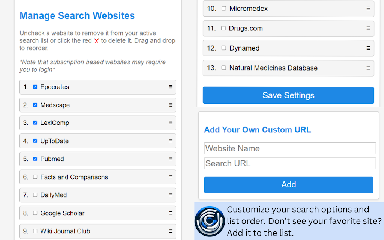Uncheck the Epocrates checkbox
This screenshot has width=384, height=240.
[35, 87]
